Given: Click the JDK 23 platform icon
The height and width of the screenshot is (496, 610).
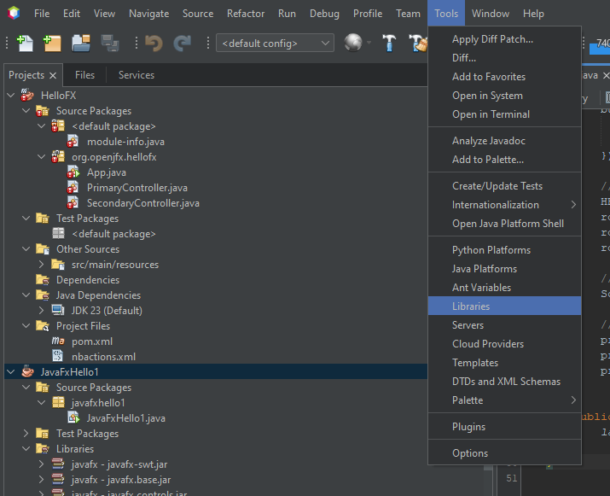Looking at the screenshot, I should point(58,310).
